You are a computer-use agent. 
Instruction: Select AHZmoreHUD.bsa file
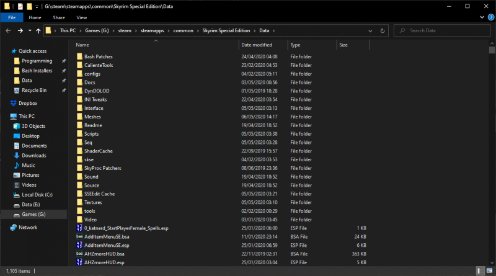click(x=104, y=254)
